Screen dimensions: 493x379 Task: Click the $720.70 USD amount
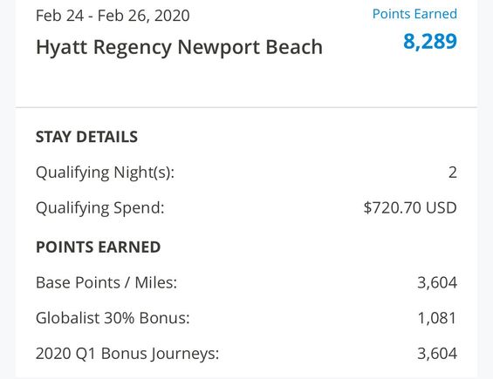click(410, 208)
